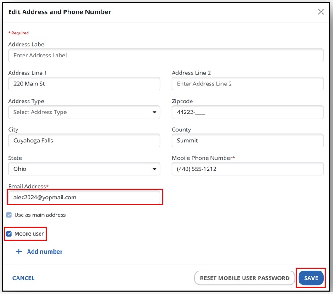Image resolution: width=333 pixels, height=294 pixels.
Task: Click the Address Type dropdown arrow
Action: tap(154, 112)
